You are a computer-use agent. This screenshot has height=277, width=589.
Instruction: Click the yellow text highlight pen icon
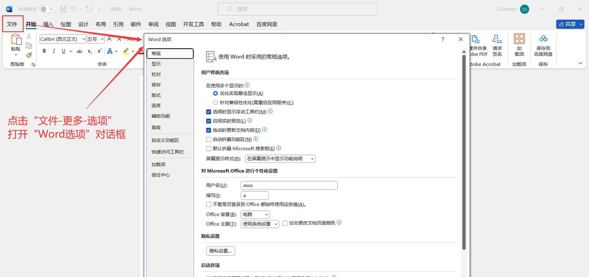click(x=126, y=51)
